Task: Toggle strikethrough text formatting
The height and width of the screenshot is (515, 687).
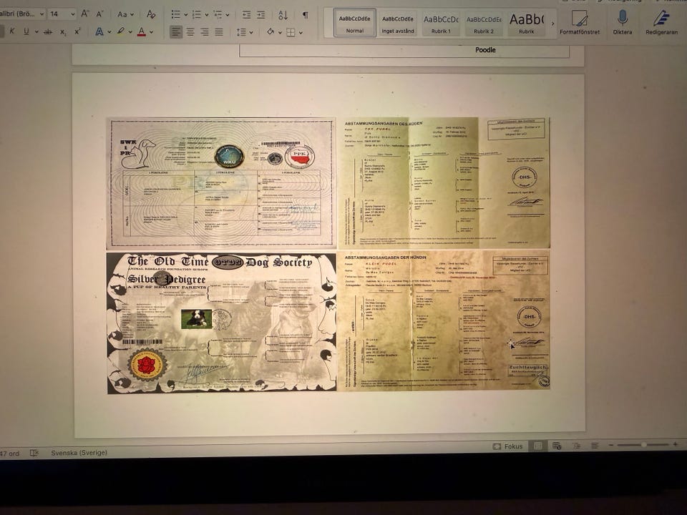Action: click(47, 31)
